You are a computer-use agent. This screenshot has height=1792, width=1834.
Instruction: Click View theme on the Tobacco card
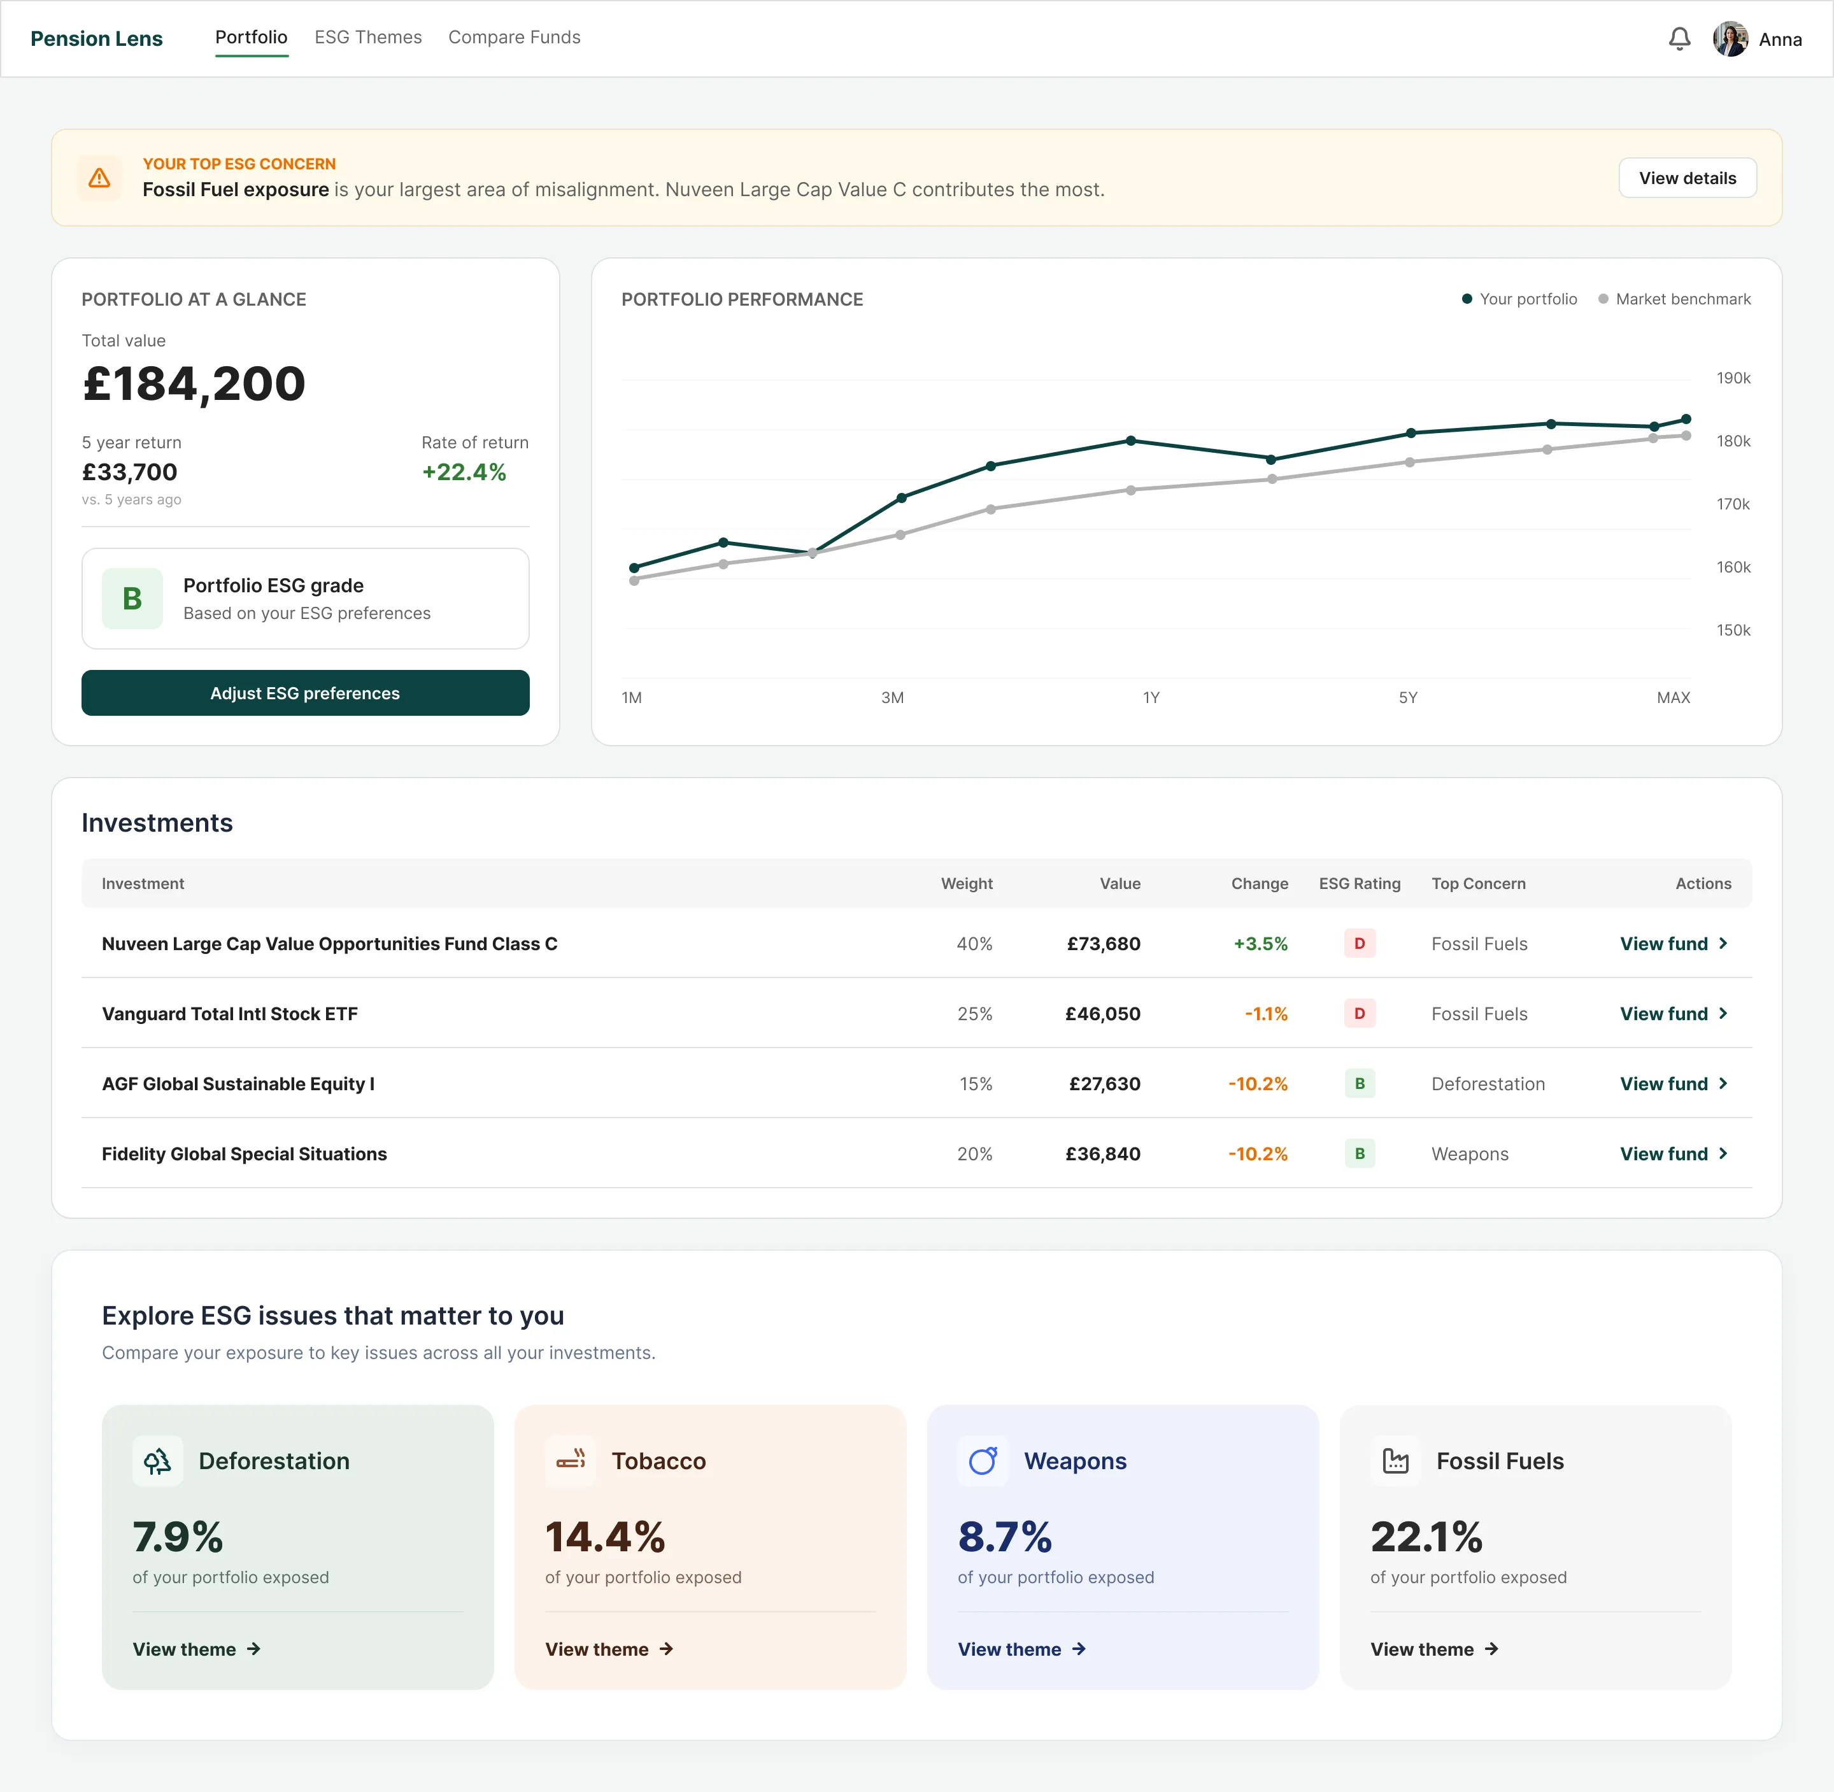[x=609, y=1649]
